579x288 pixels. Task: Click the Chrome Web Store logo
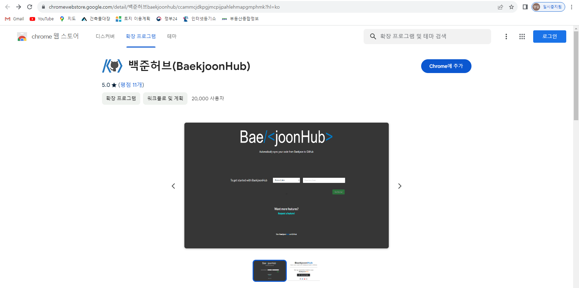click(x=22, y=37)
